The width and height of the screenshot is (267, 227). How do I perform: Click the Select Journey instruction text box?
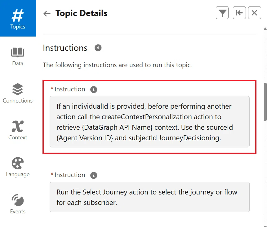coord(149,197)
